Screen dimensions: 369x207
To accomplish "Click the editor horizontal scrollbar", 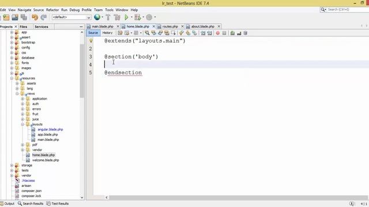I will pyautogui.click(x=238, y=198).
